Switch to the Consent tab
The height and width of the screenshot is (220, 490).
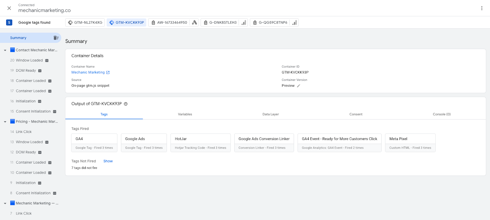356,114
